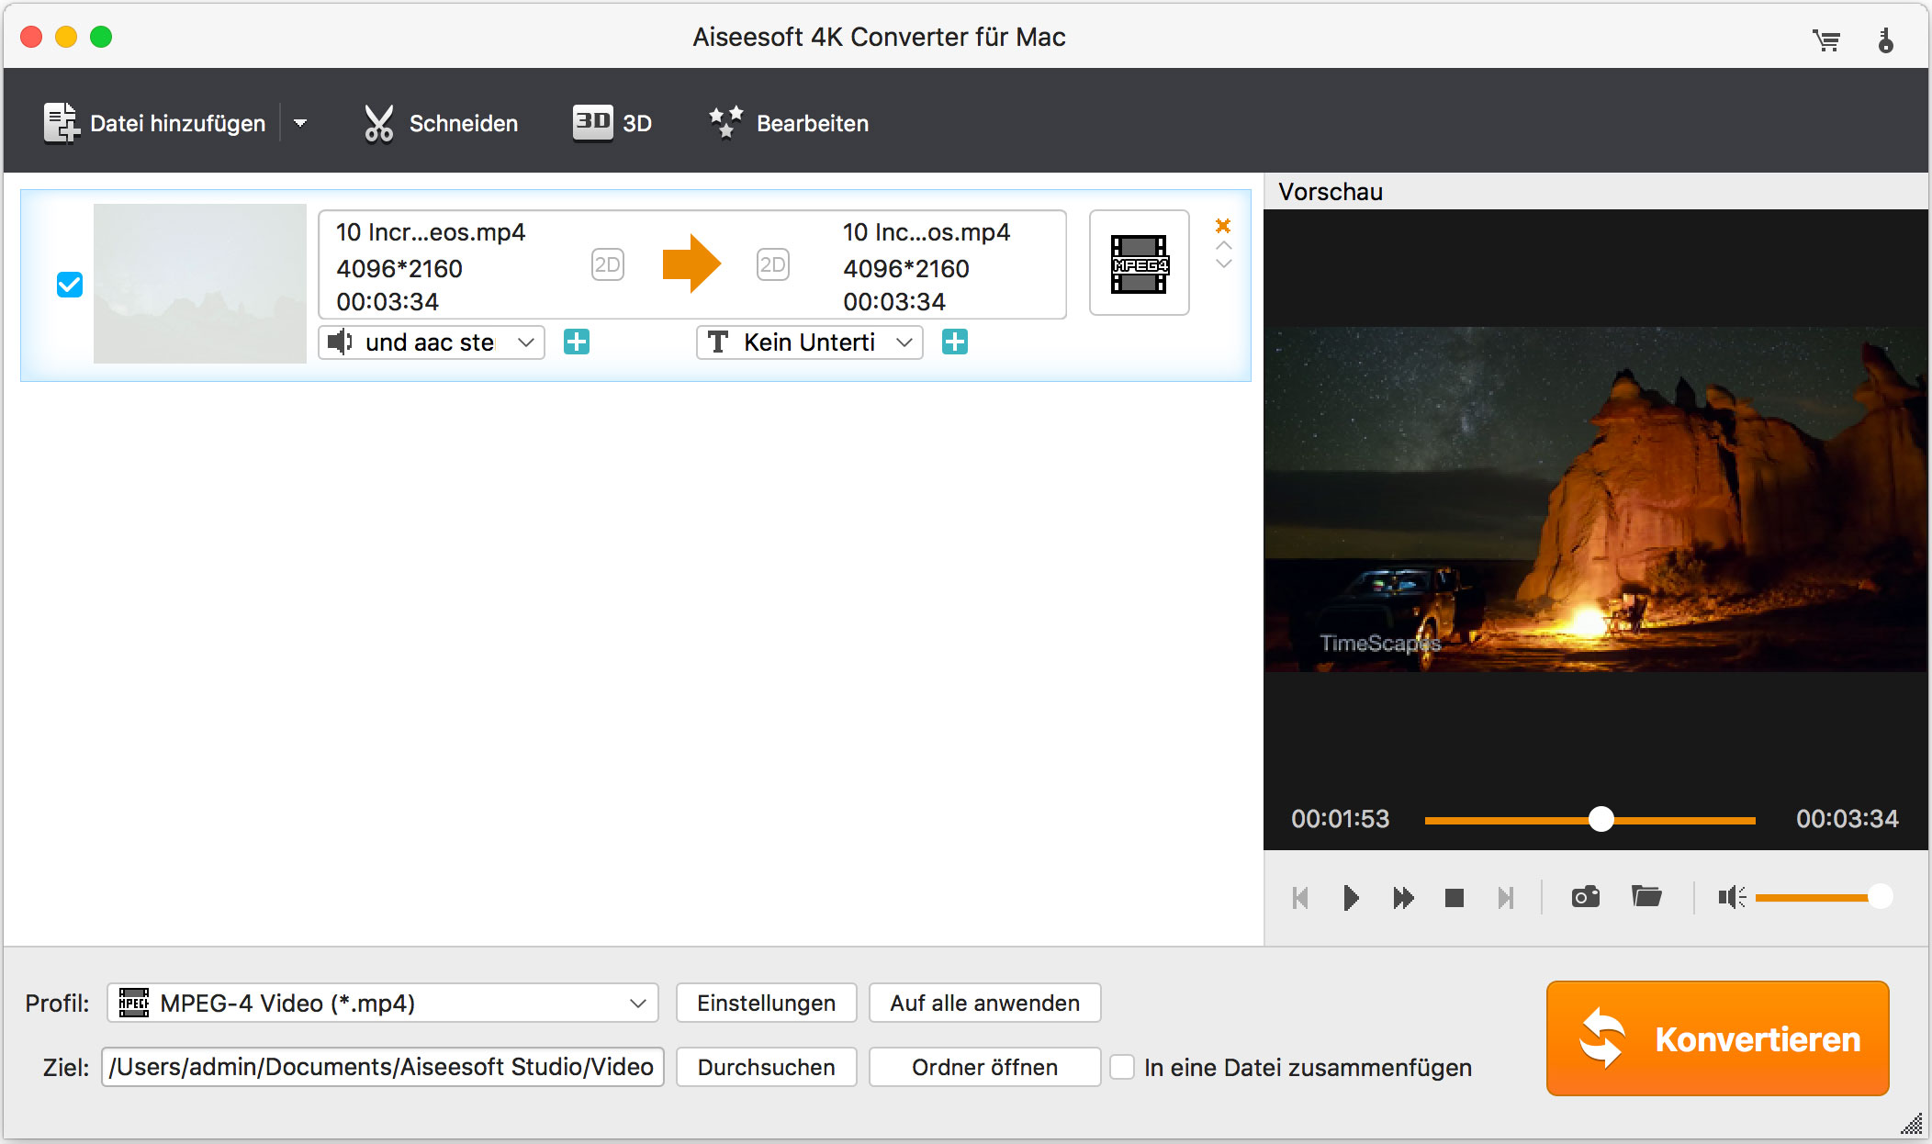Open the shopping cart purchase icon
1932x1144 pixels.
point(1825,39)
